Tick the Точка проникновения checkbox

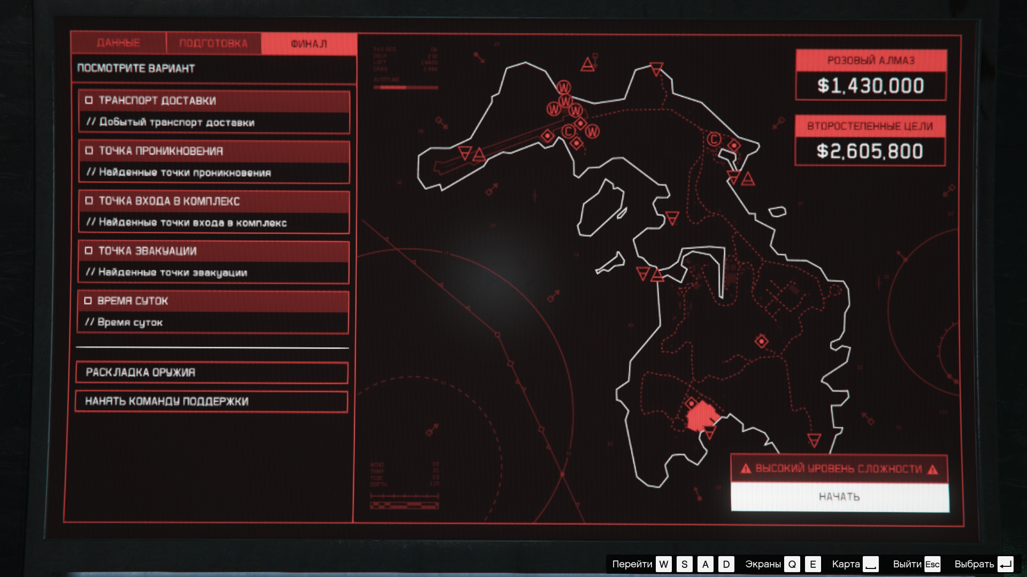89,151
